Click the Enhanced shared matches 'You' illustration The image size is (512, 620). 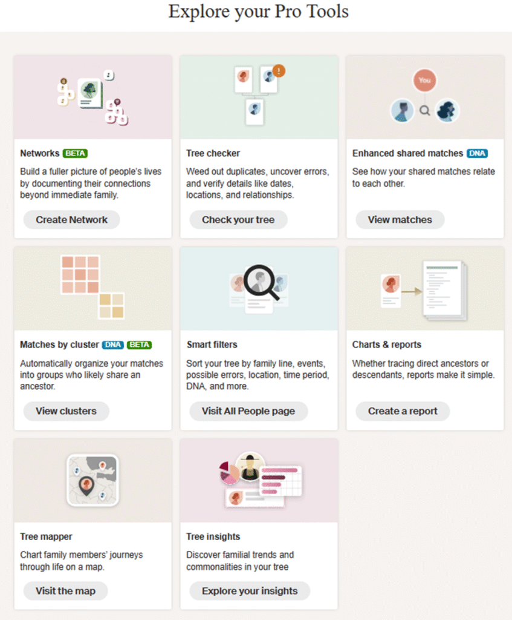point(424,97)
